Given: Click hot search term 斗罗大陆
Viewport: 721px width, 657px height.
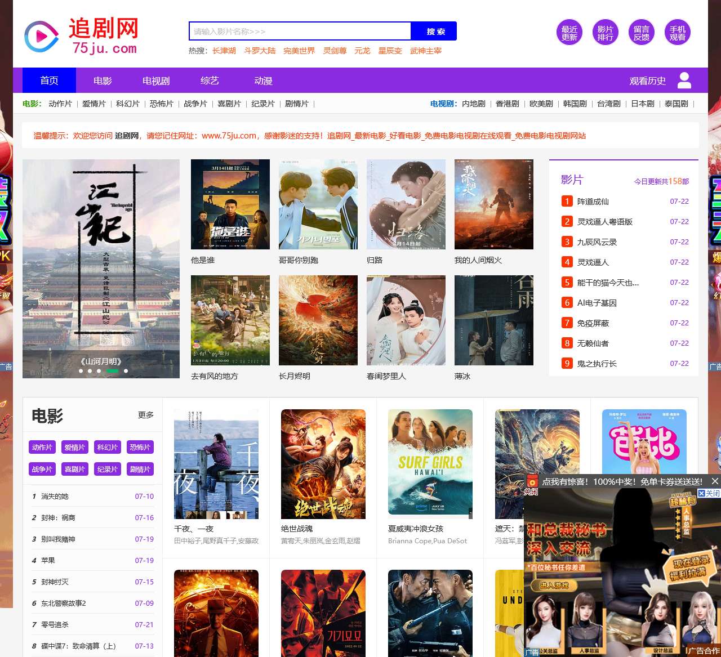Looking at the screenshot, I should pyautogui.click(x=260, y=51).
